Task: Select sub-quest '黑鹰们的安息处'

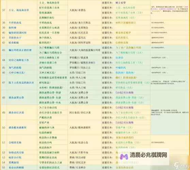Action: 48,158
